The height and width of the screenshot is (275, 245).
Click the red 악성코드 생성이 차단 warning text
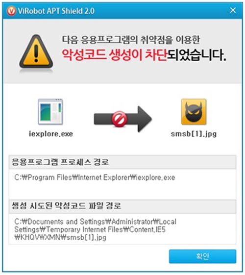click(x=114, y=55)
